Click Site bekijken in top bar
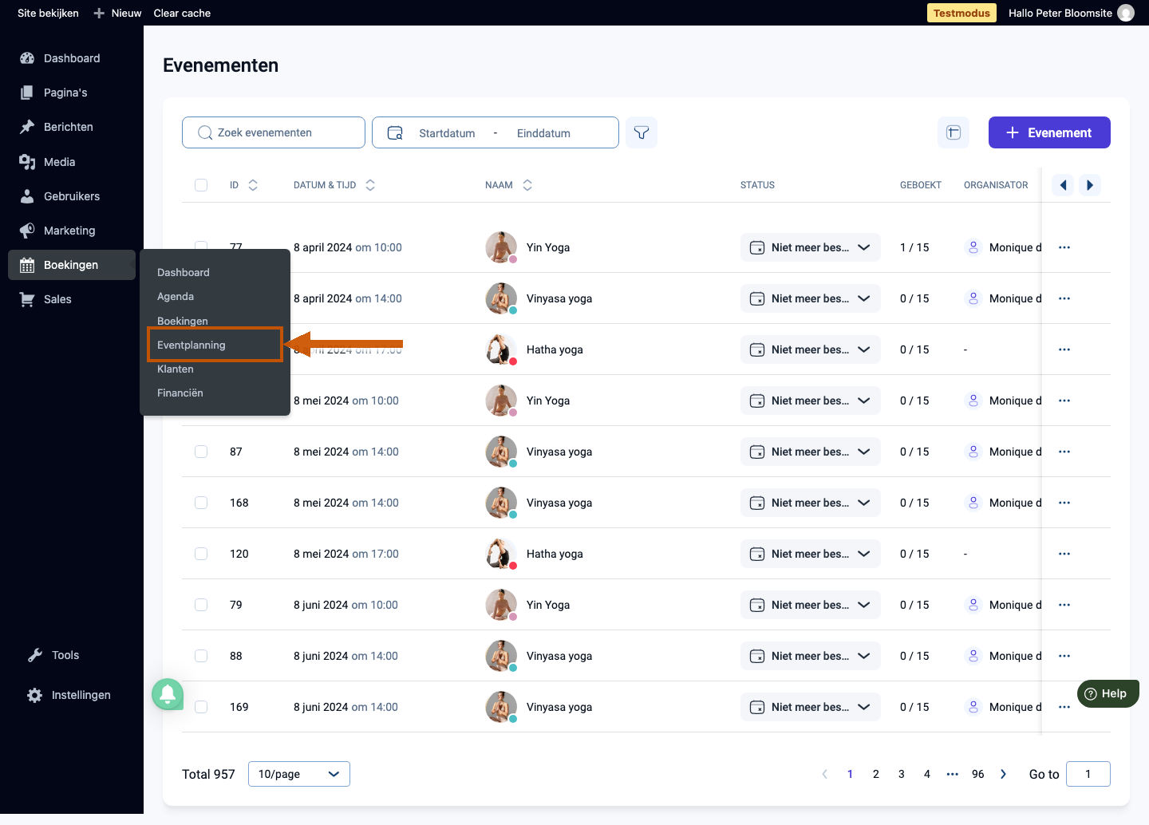This screenshot has width=1149, height=825. [x=48, y=13]
